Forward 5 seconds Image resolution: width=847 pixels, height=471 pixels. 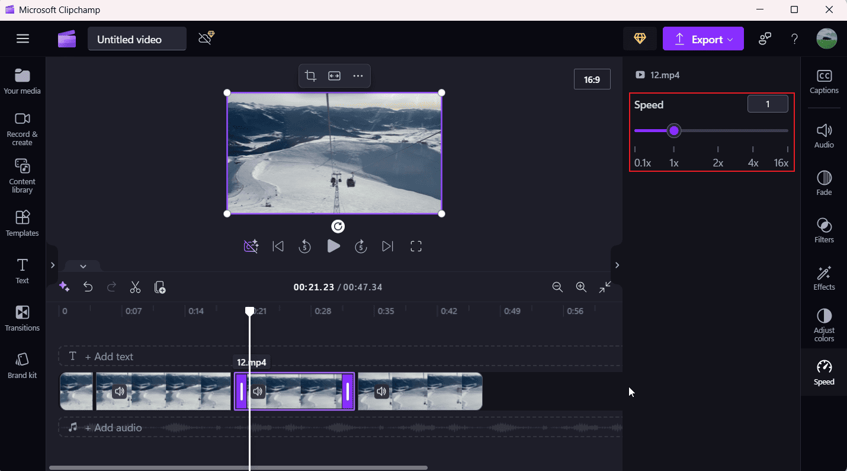click(x=361, y=246)
